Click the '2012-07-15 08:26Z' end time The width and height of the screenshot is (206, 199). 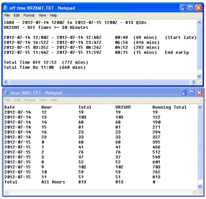79,48
